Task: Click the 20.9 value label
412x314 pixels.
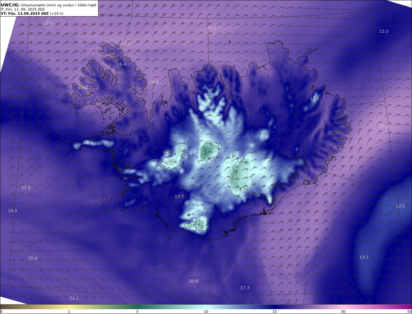Action: pyautogui.click(x=33, y=258)
